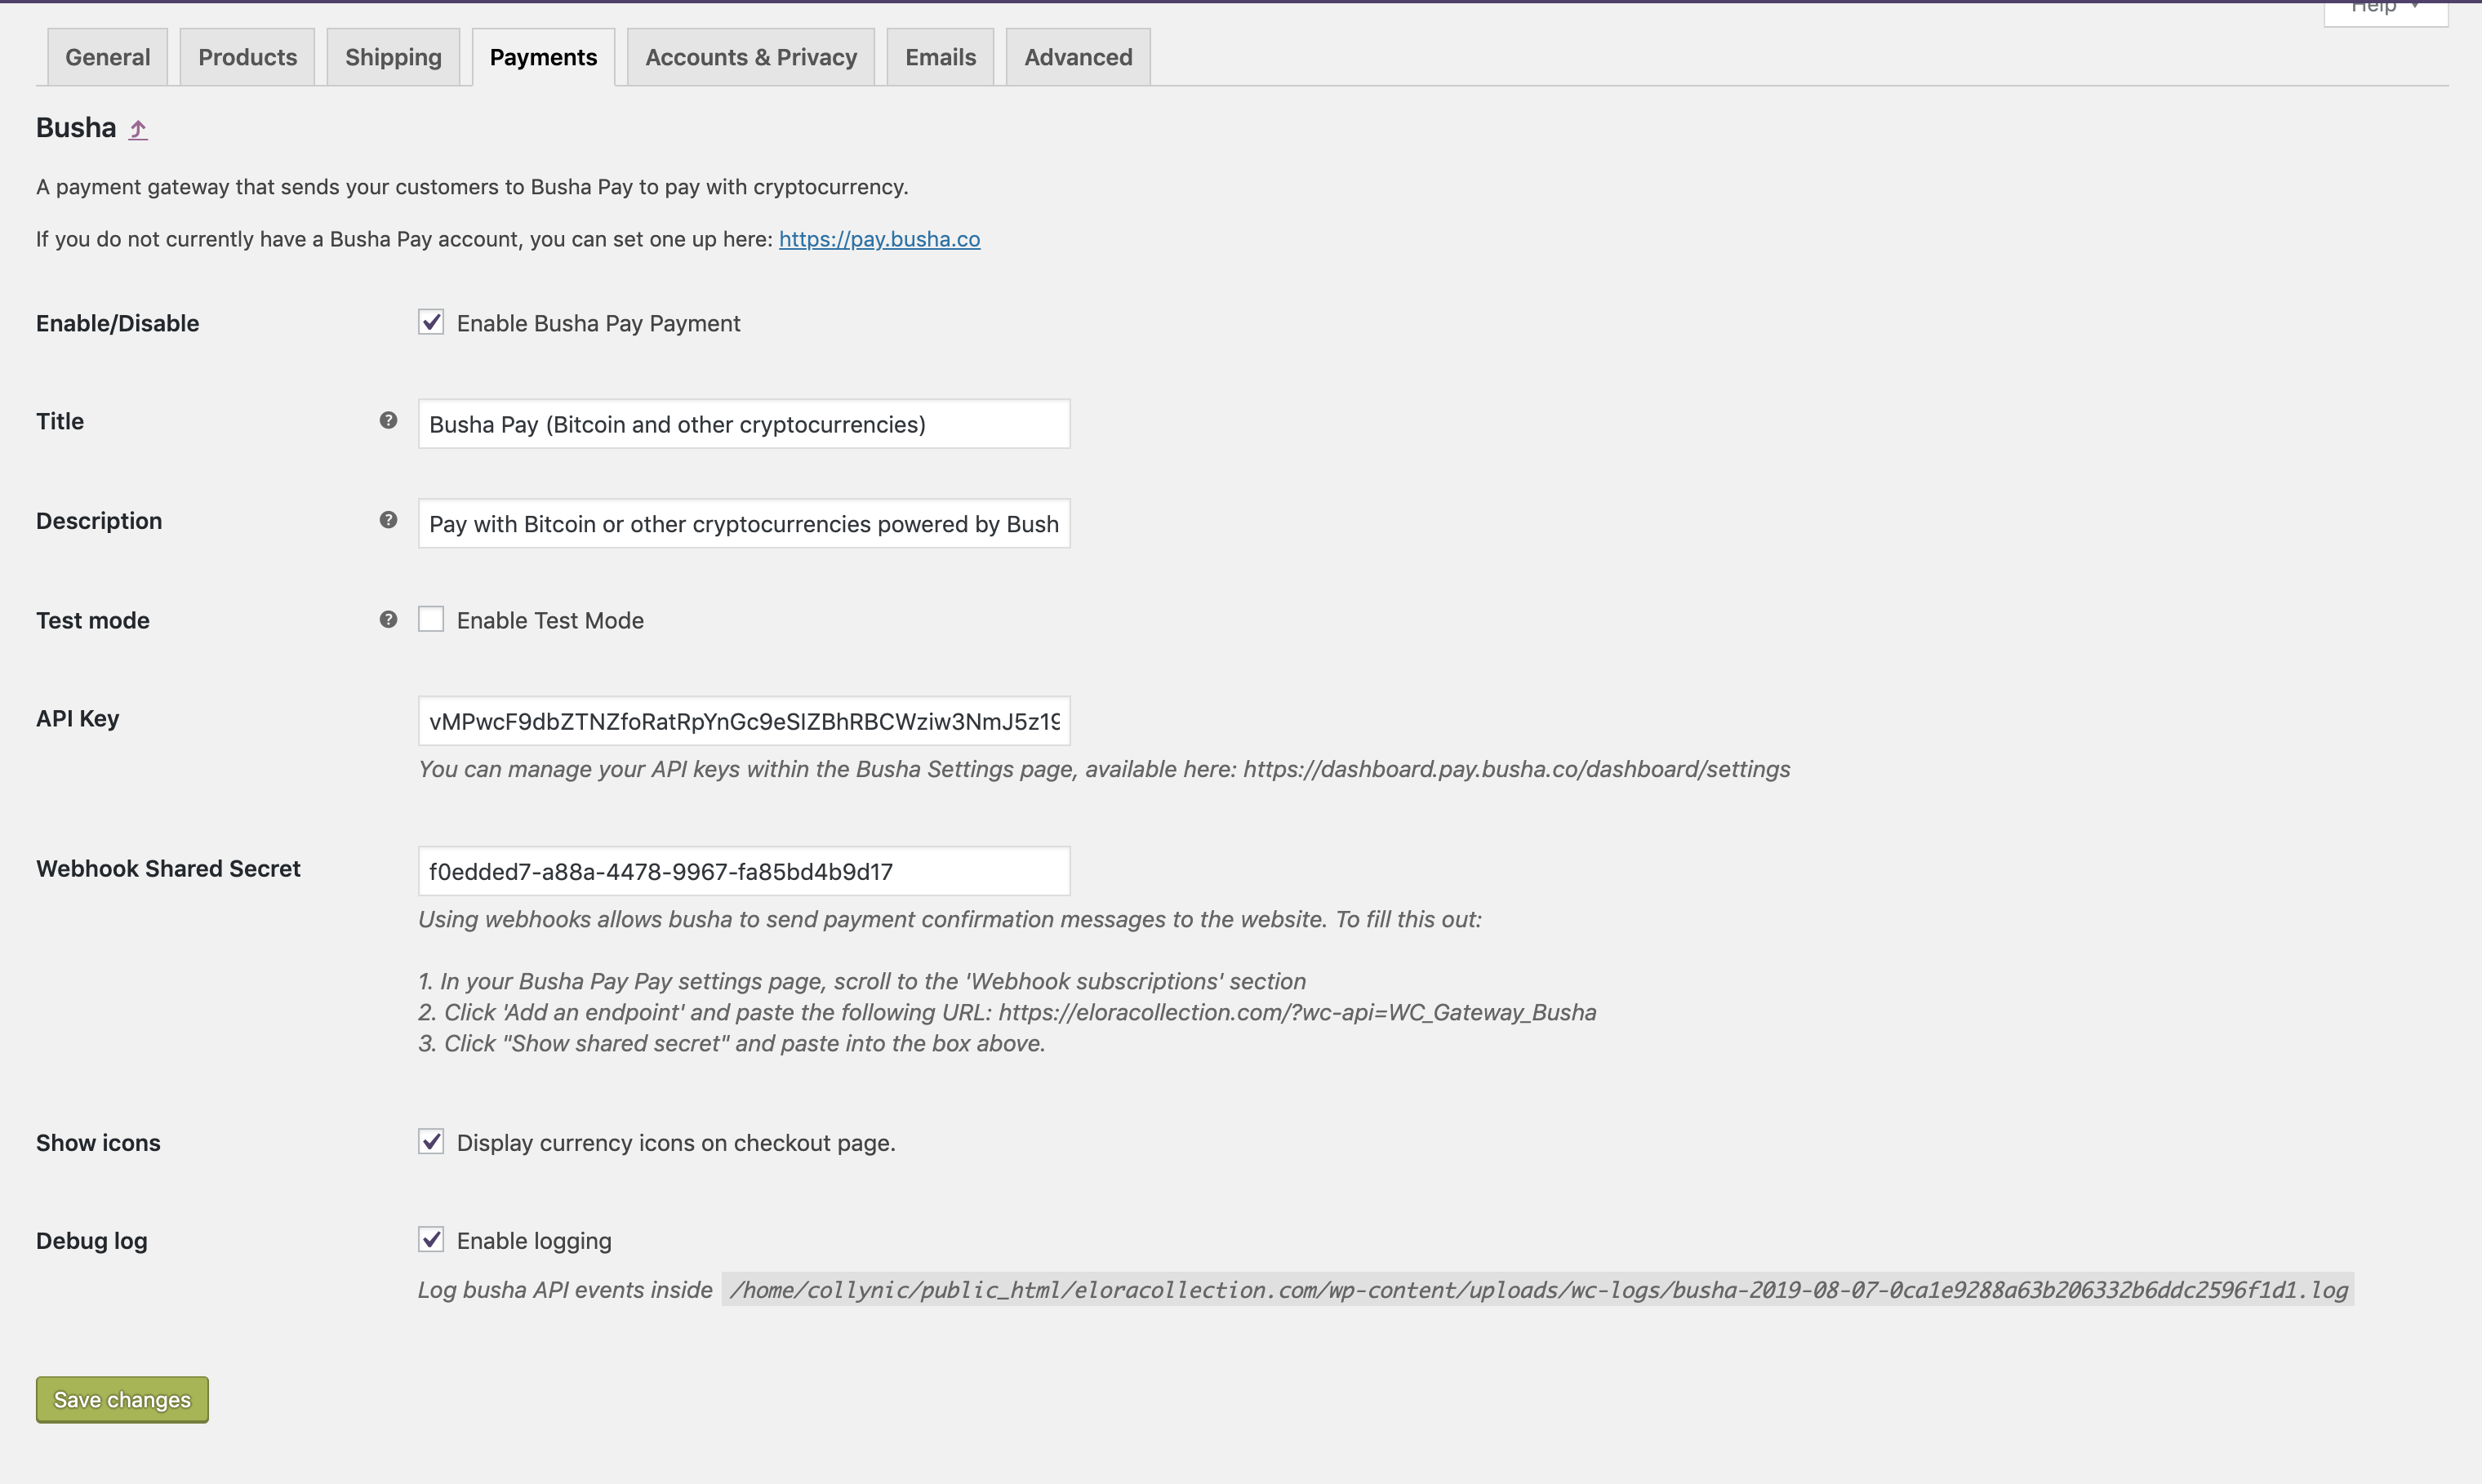
Task: Toggle Enable Busha Pay Payment checkbox
Action: coord(431,322)
